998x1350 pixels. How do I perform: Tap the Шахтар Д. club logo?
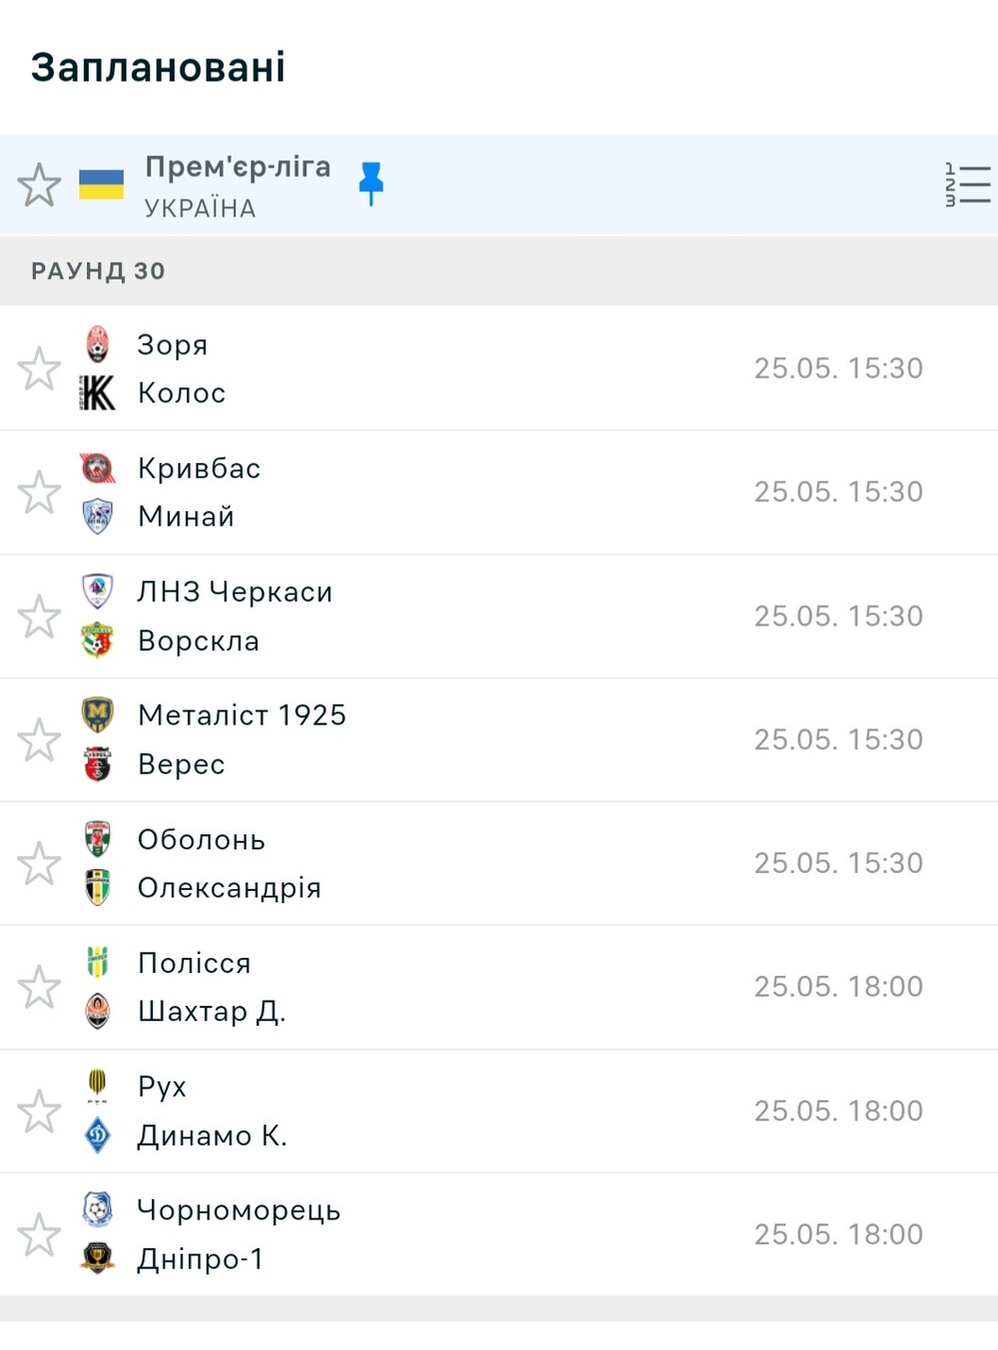[97, 1011]
